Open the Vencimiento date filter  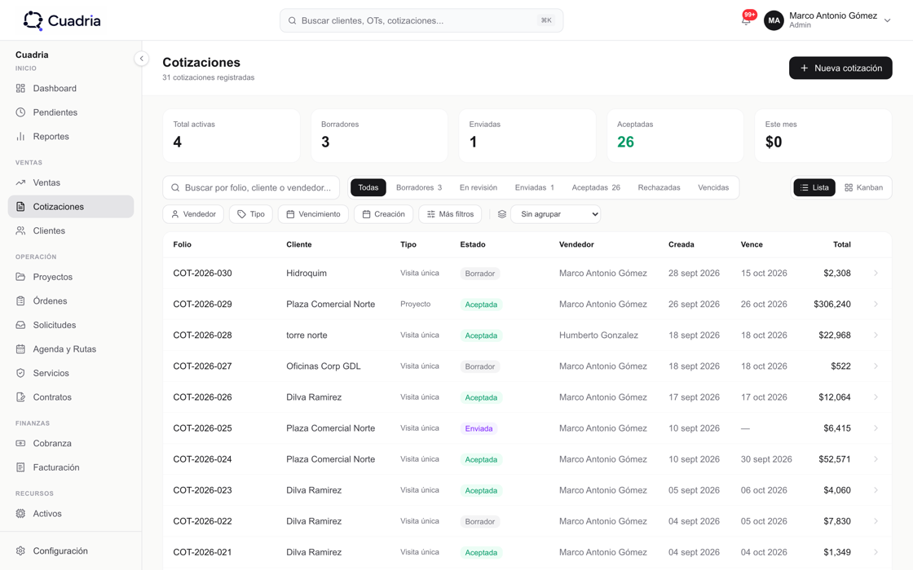[x=313, y=214]
